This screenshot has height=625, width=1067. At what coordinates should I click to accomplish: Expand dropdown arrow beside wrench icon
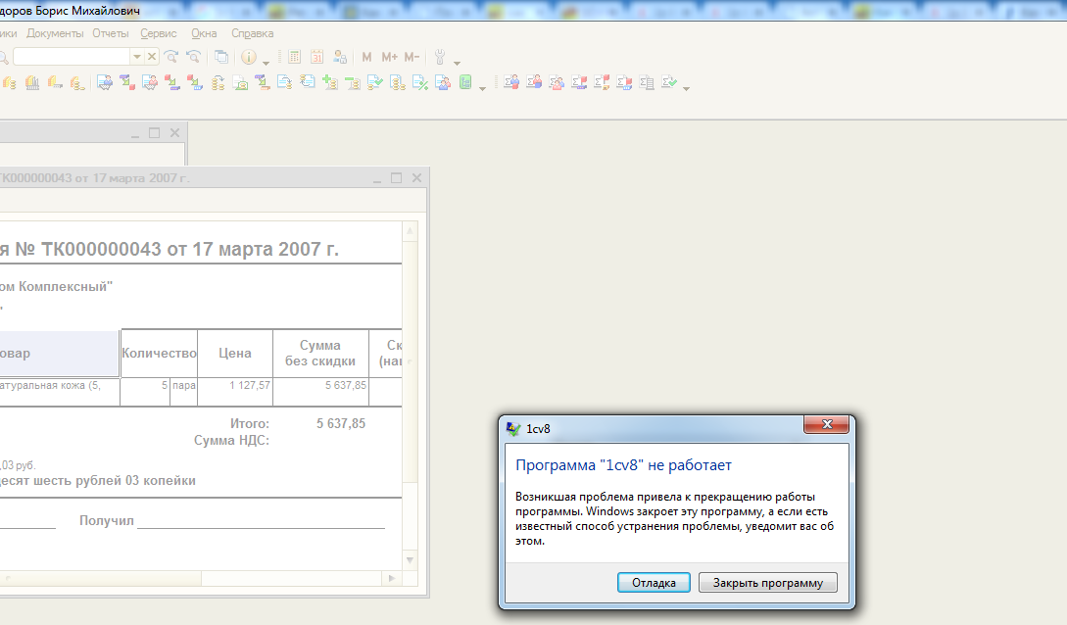[458, 63]
